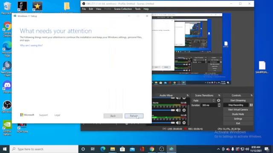Viewport: 273px width, 153px height.
Task: Select the SAMPFUN file on desktop
Action: point(262,67)
